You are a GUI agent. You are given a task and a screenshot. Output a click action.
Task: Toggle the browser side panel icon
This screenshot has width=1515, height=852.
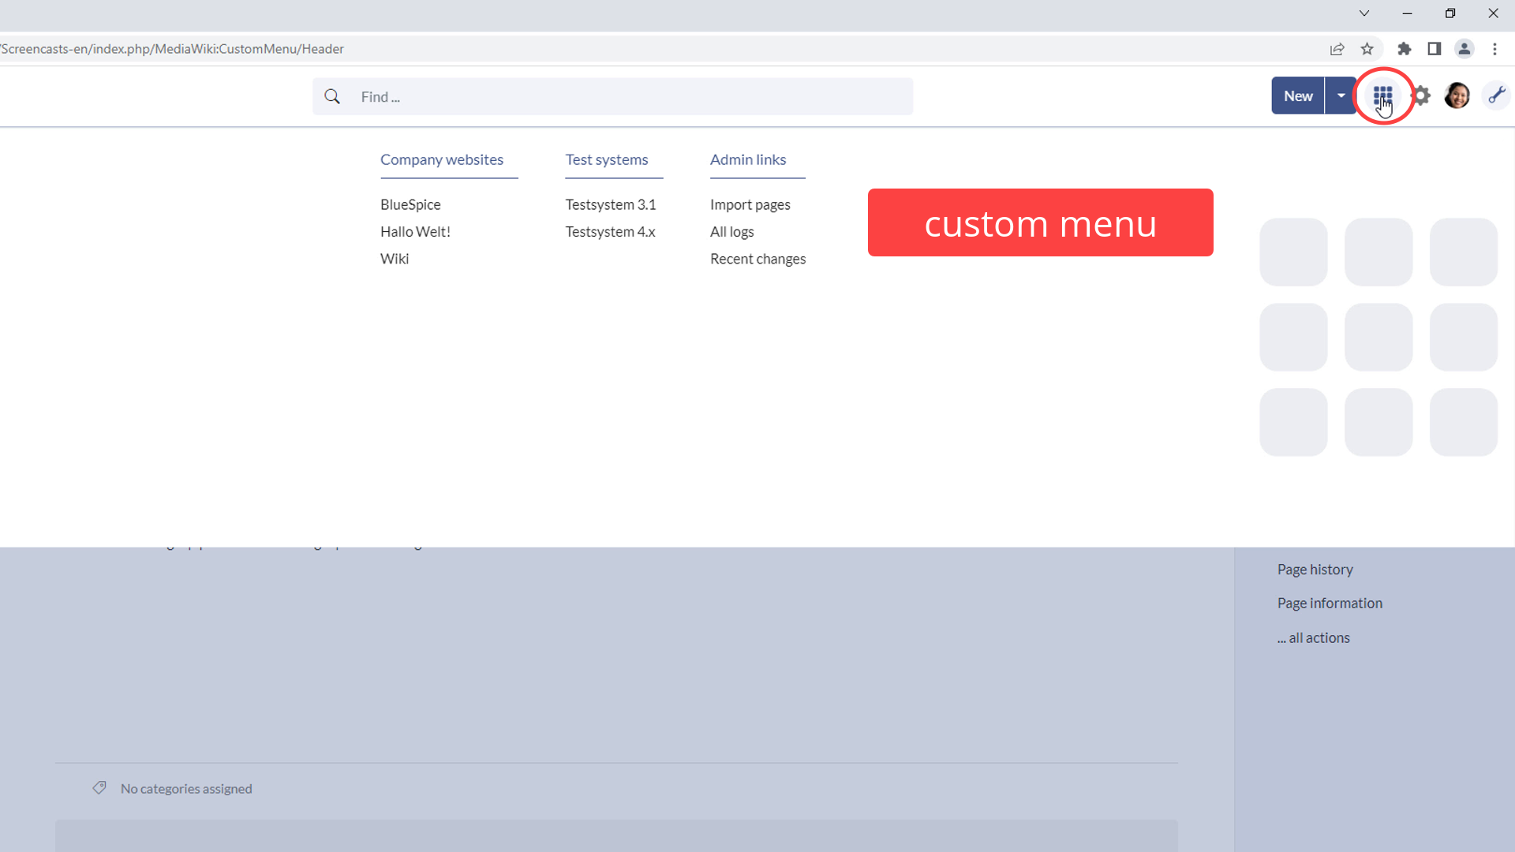point(1435,49)
